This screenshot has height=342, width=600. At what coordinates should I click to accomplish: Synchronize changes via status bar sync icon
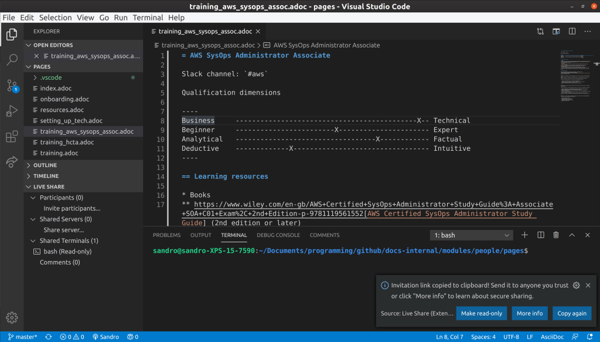click(48, 337)
